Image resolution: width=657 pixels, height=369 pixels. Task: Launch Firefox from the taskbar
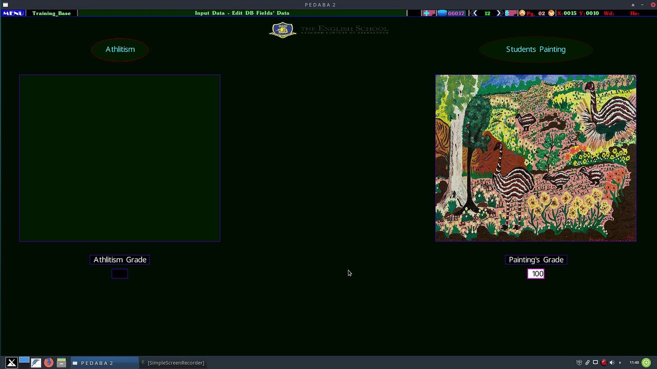49,363
